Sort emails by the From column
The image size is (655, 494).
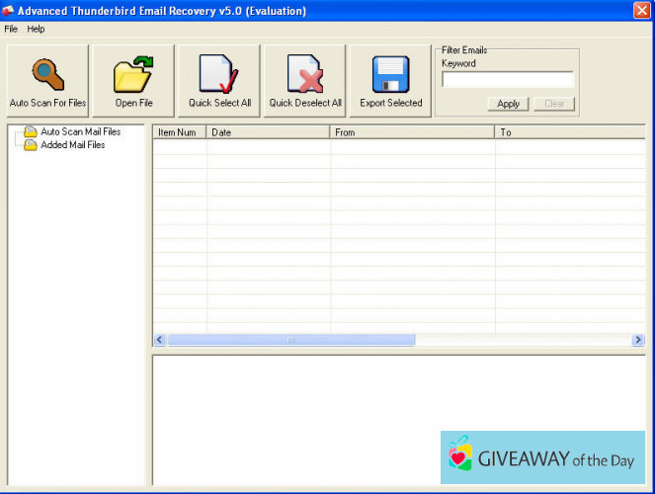411,131
